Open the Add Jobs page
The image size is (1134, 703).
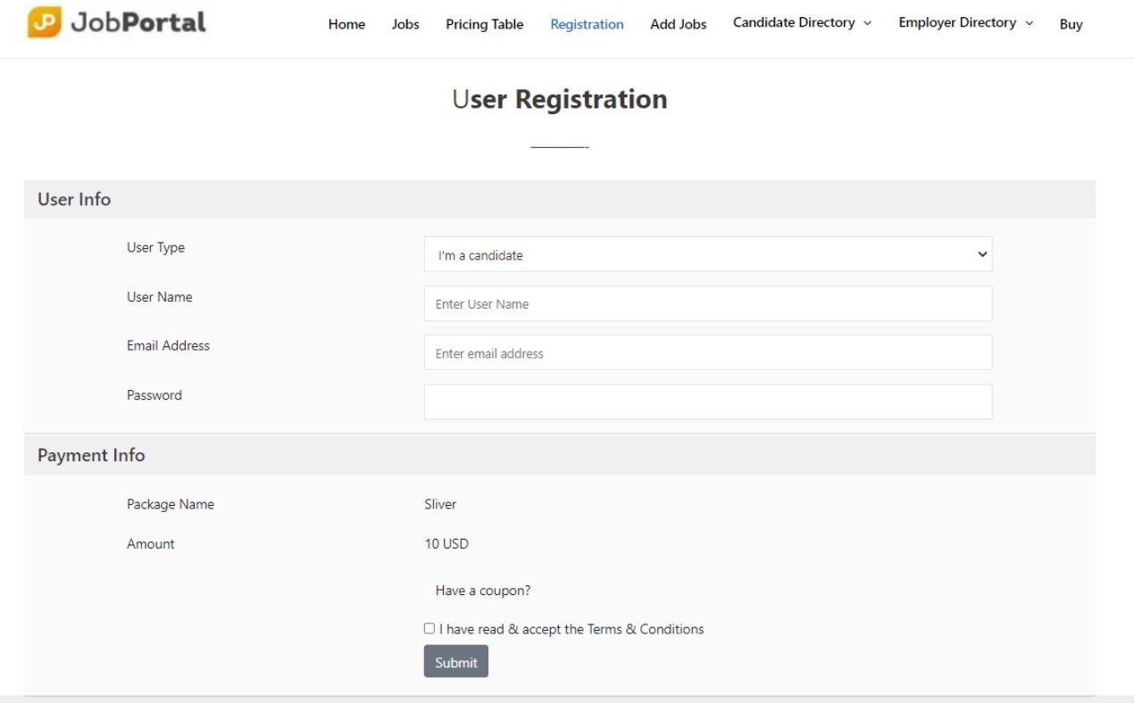(678, 24)
